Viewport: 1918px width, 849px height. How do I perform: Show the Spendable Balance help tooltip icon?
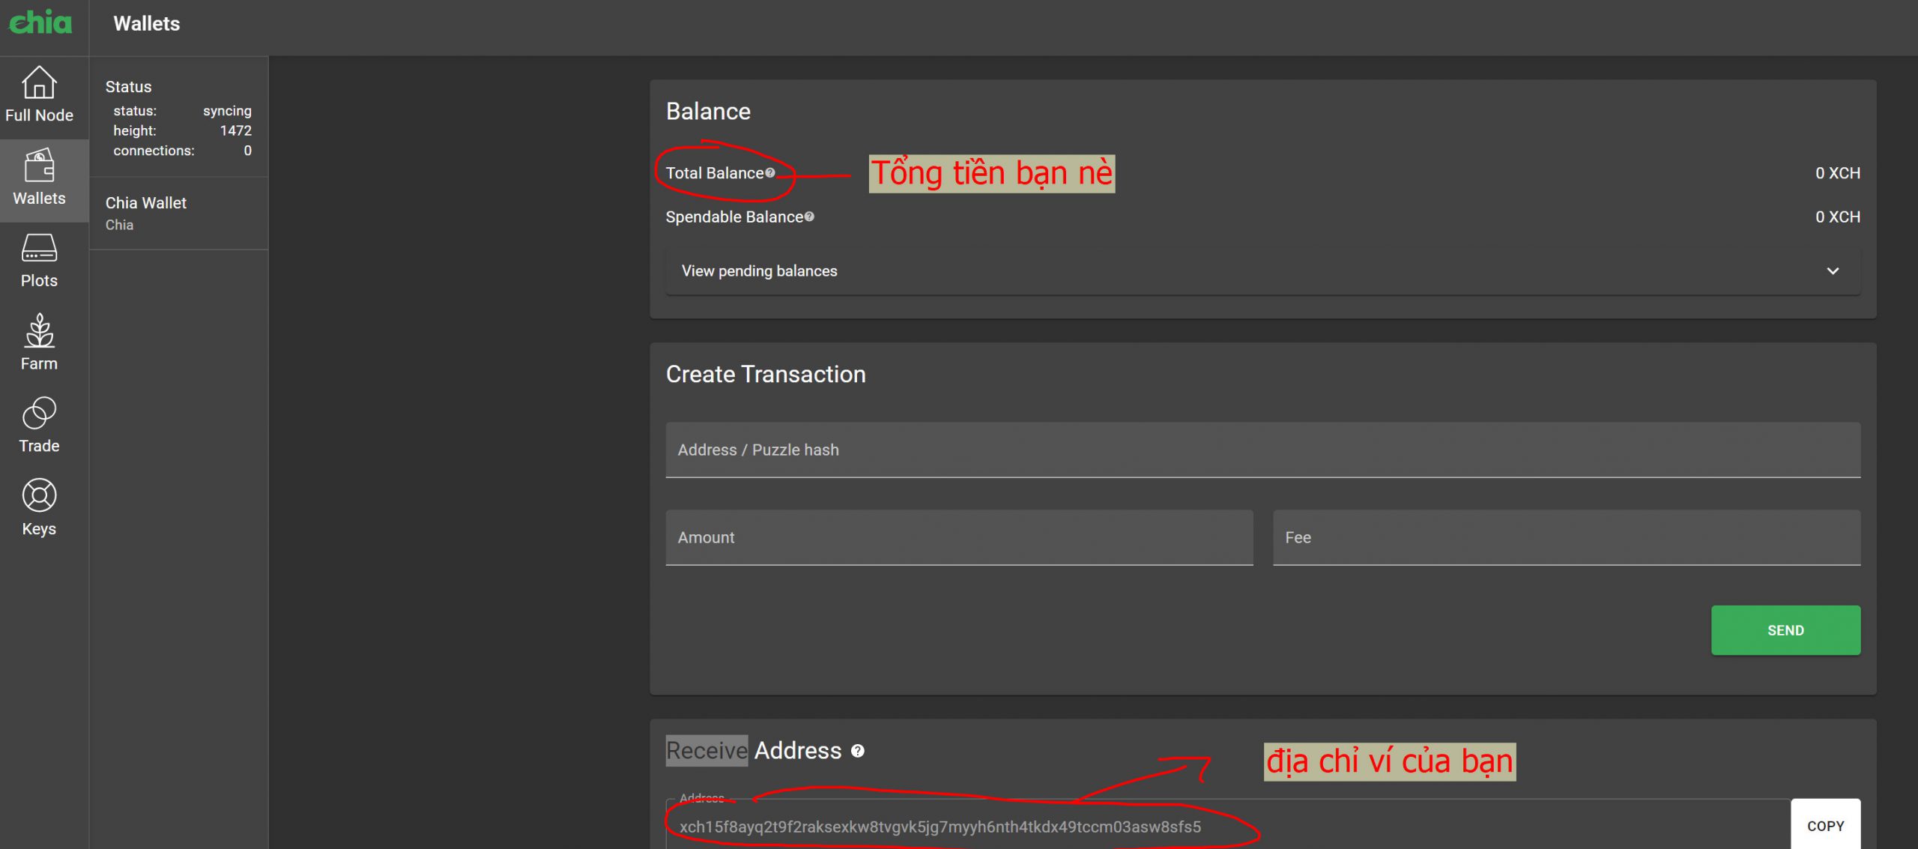coord(809,217)
